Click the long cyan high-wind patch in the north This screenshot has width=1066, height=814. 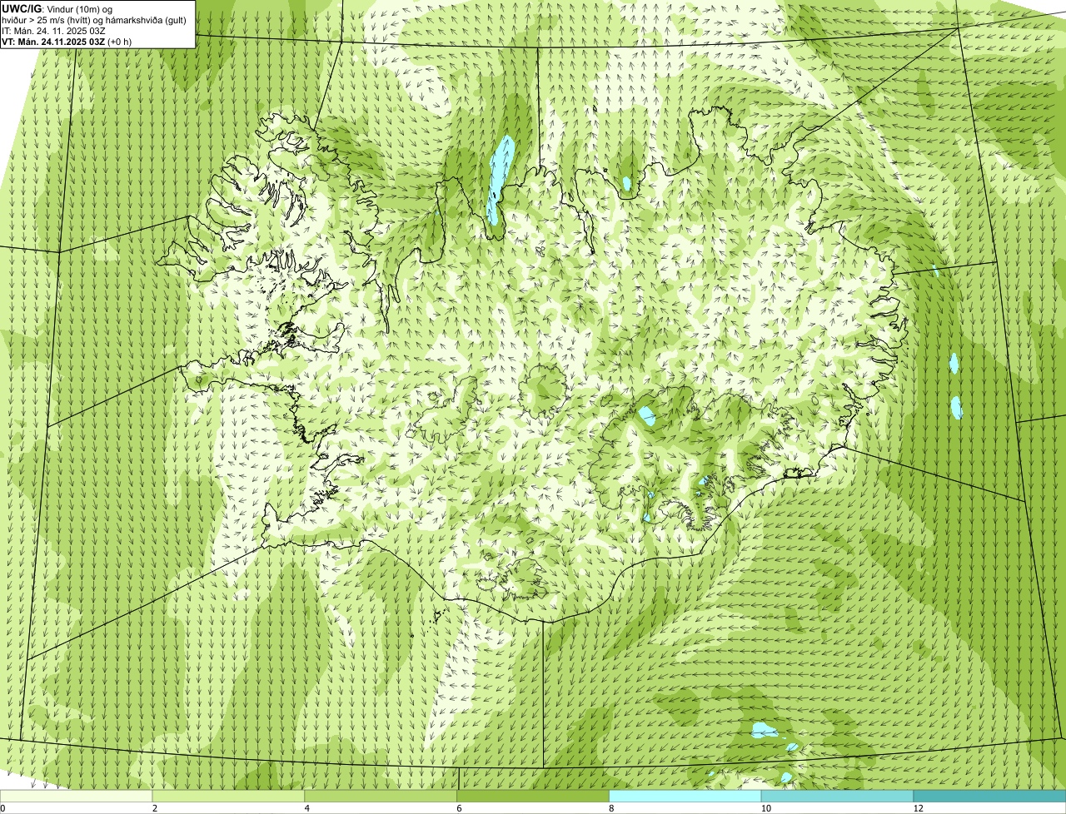click(500, 181)
